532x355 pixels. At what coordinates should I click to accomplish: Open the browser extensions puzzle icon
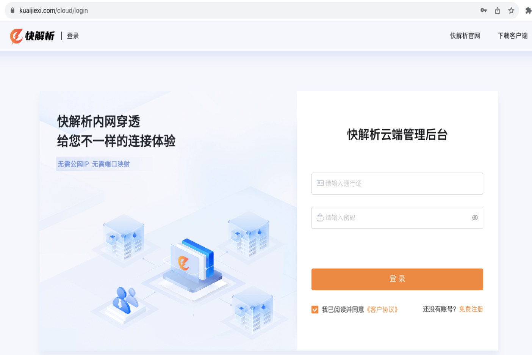(528, 11)
